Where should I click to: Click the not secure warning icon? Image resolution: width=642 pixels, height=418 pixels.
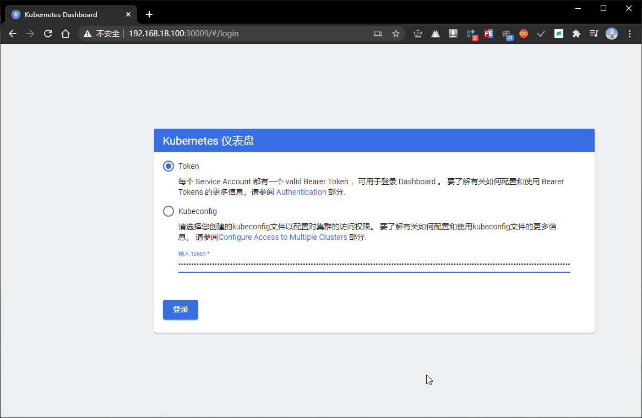pyautogui.click(x=87, y=34)
